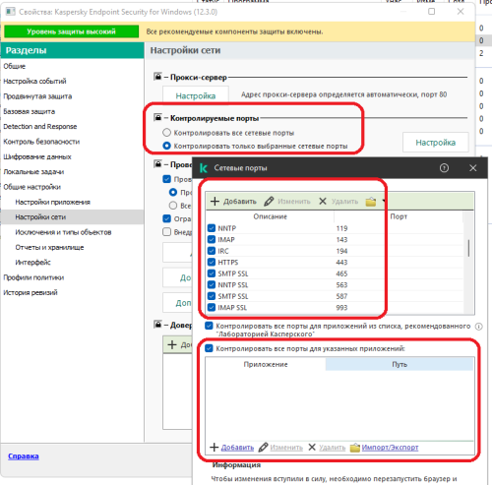Toggle the HTTPS port 443 checkbox
The image size is (492, 485).
point(212,262)
